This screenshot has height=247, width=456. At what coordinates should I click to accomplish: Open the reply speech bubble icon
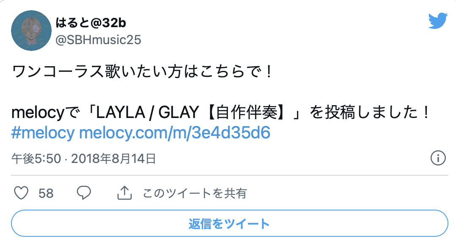84,193
